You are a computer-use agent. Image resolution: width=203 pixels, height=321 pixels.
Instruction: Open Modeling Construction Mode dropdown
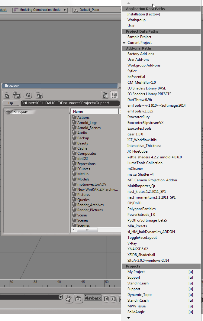tap(40, 10)
